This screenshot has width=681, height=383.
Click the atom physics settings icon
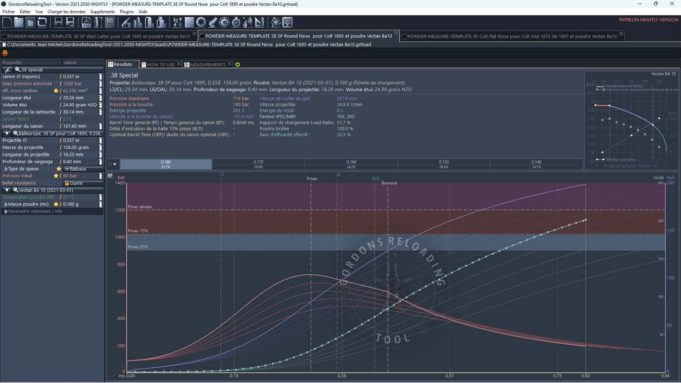click(x=276, y=22)
